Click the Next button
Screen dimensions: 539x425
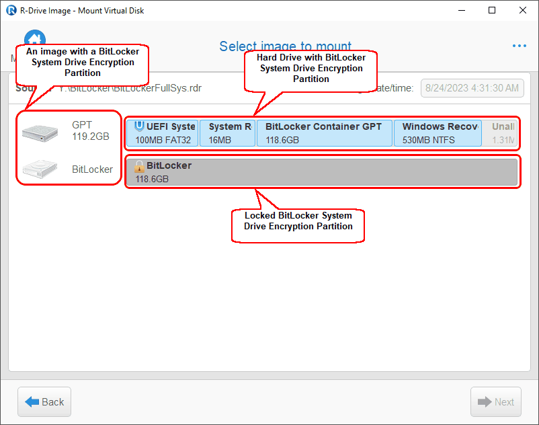coord(496,401)
